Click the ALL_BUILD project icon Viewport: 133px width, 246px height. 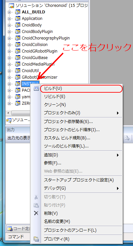pyautogui.click(x=18, y=12)
